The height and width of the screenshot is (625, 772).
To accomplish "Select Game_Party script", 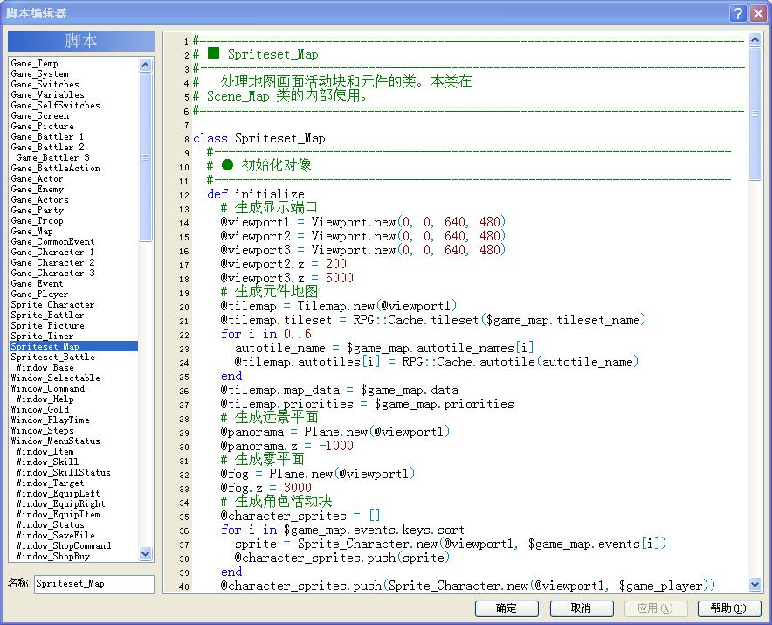I will (x=37, y=210).
